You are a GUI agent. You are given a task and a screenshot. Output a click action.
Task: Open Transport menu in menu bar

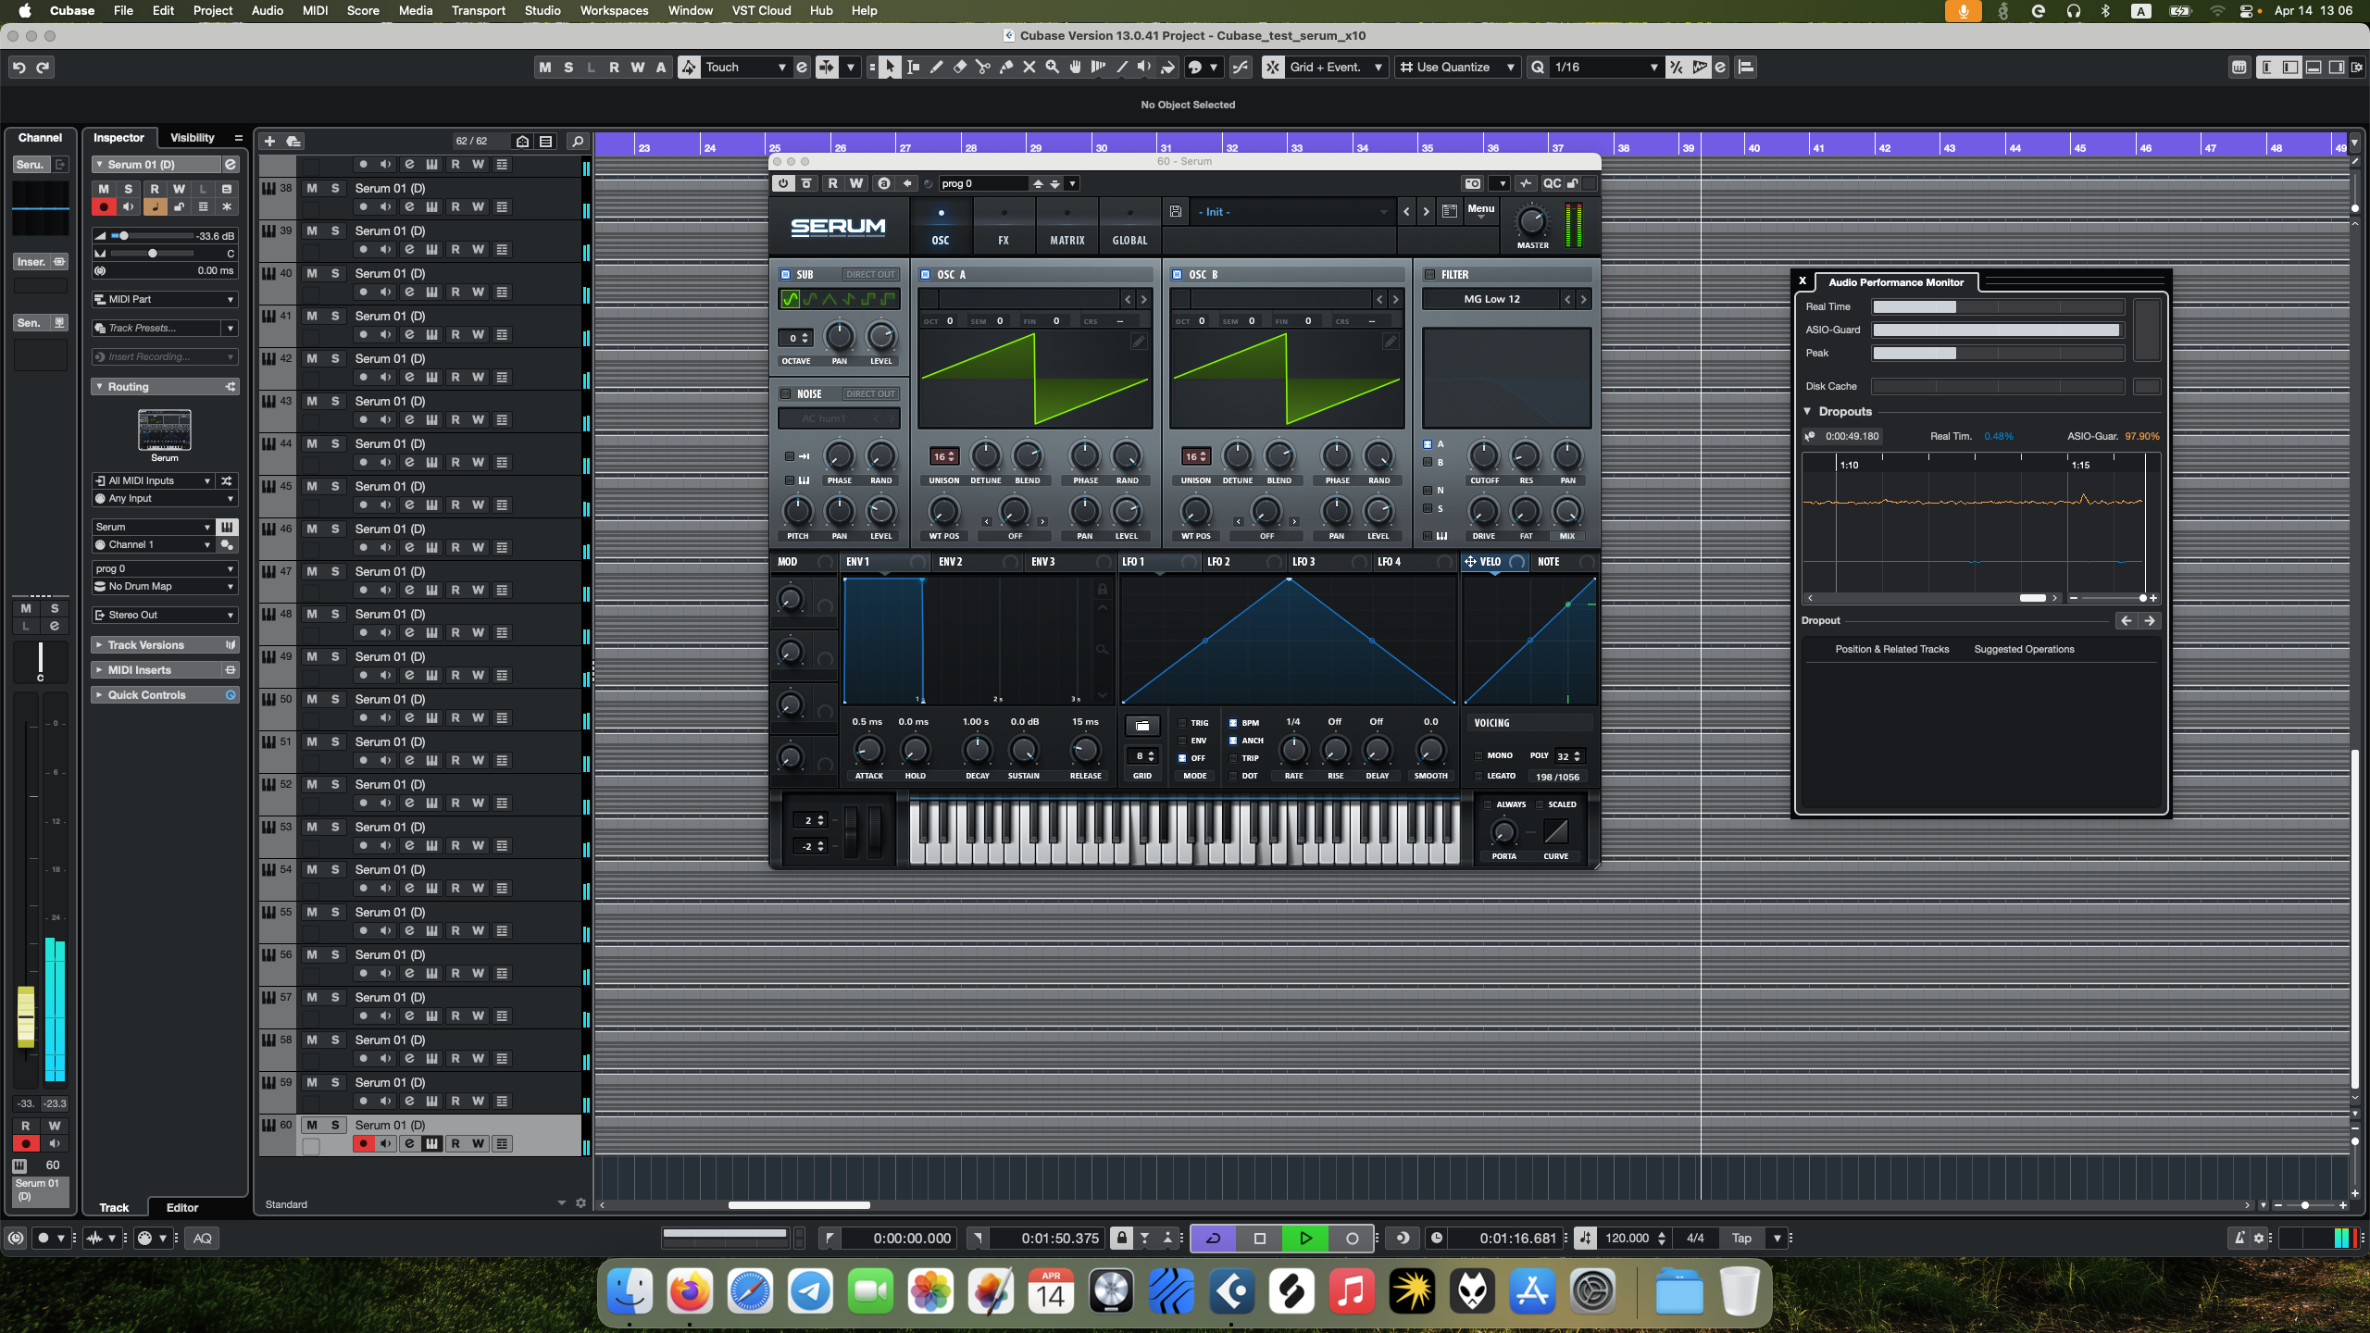coord(478,10)
